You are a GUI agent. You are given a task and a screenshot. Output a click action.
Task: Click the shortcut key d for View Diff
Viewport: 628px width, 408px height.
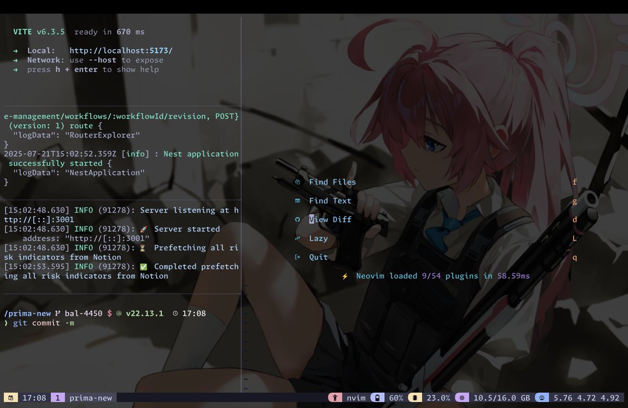point(575,220)
